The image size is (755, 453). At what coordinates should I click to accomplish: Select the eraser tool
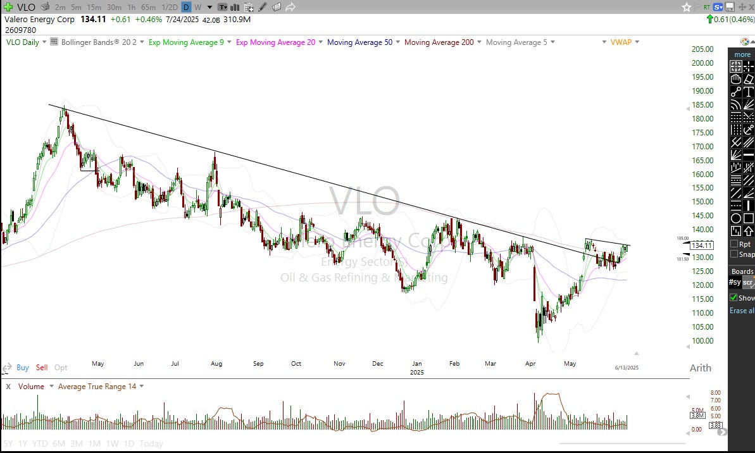coord(749,79)
